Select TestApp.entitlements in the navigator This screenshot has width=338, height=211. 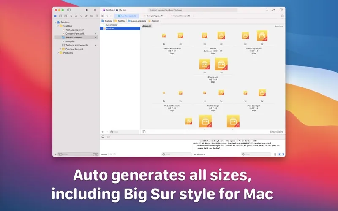(76, 45)
